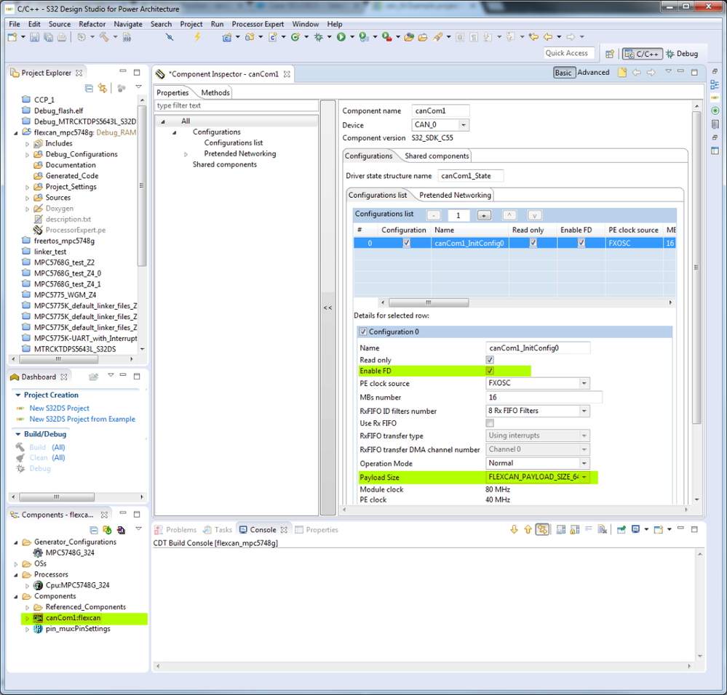This screenshot has width=727, height=695.
Task: Click Collapse All in Project Explorer
Action: (x=89, y=88)
